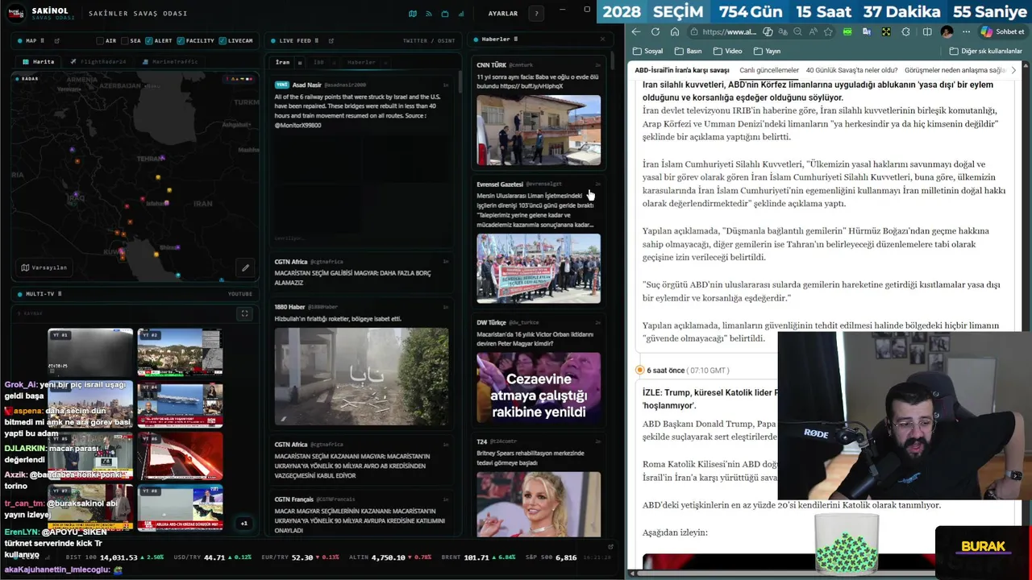Open "ABD-İsrail'in İran'a karşı savaşı" link
The image size is (1032, 580).
point(682,70)
